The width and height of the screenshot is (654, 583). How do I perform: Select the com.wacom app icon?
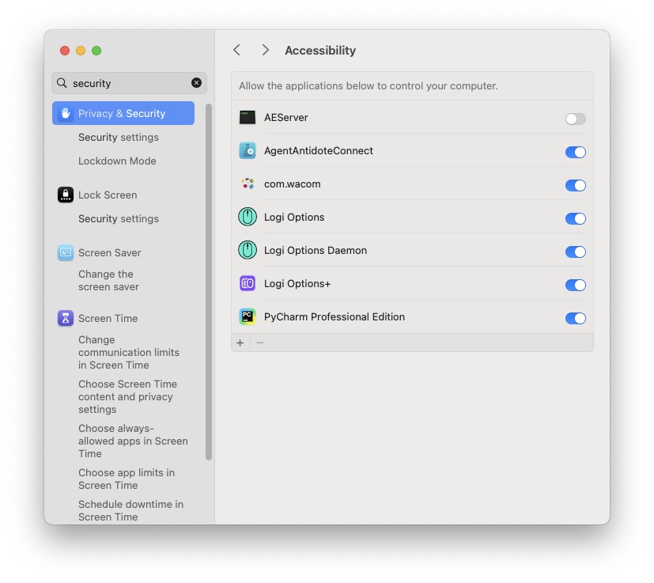point(248,184)
